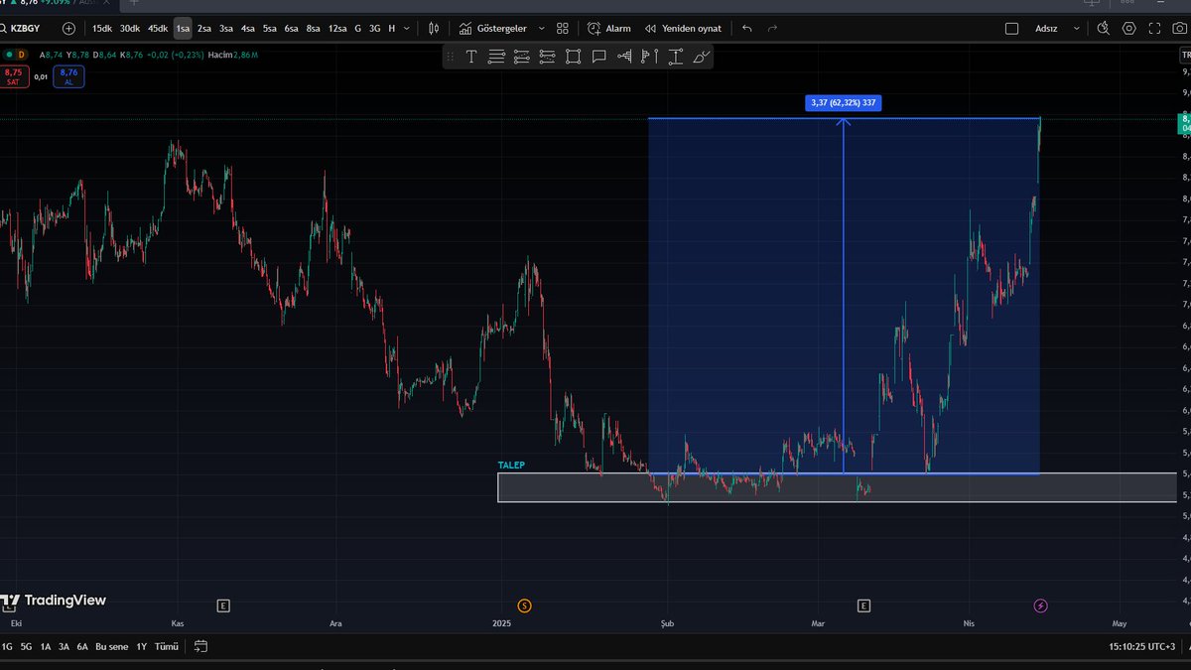The height and width of the screenshot is (670, 1191).
Task: Set date range to 1A
Action: [x=46, y=646]
